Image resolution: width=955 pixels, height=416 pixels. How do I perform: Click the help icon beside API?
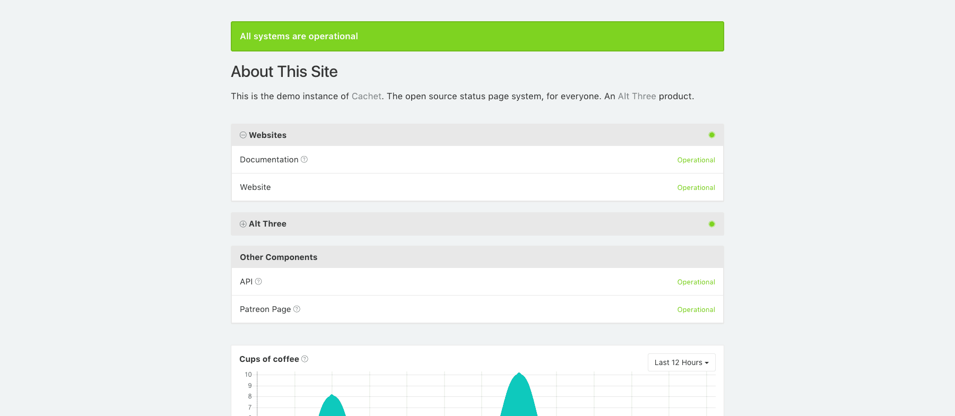258,282
